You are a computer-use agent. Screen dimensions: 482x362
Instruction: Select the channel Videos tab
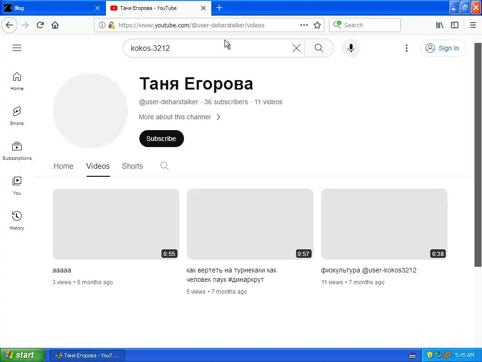click(x=98, y=166)
